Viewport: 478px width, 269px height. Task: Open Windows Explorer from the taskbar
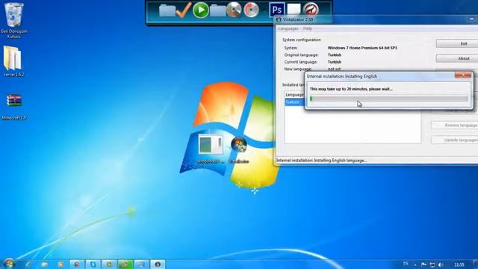pyautogui.click(x=45, y=265)
